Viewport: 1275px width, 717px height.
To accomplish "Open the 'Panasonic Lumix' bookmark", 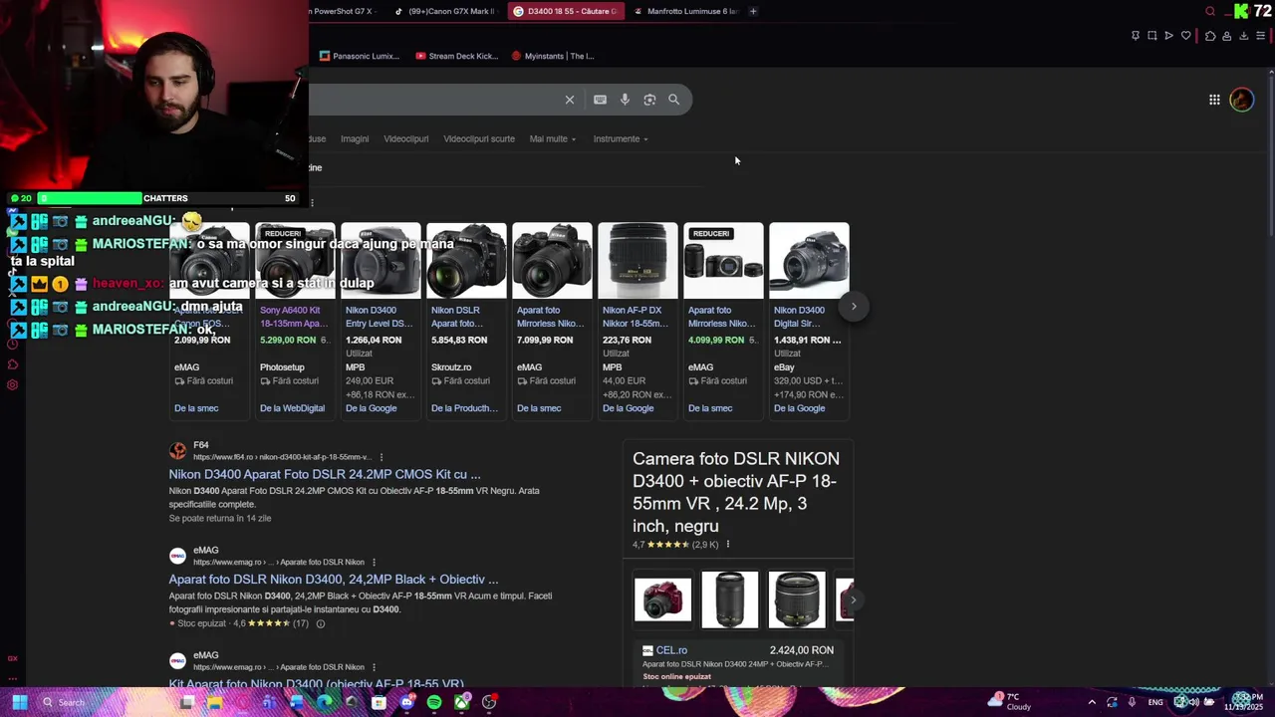I will pos(360,56).
